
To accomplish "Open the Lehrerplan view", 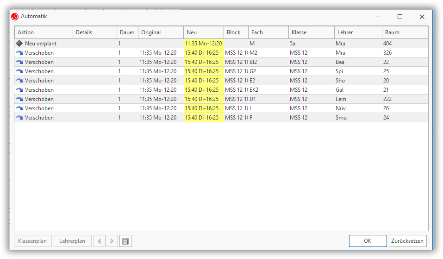I will pos(72,241).
